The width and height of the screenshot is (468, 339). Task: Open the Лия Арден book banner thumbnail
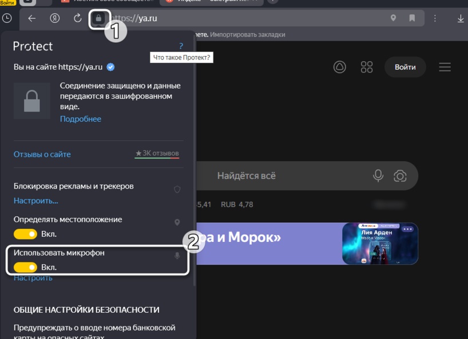pyautogui.click(x=380, y=244)
